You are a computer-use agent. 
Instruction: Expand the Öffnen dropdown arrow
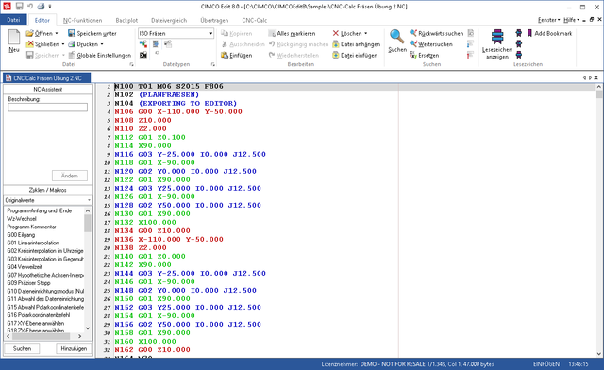point(57,34)
